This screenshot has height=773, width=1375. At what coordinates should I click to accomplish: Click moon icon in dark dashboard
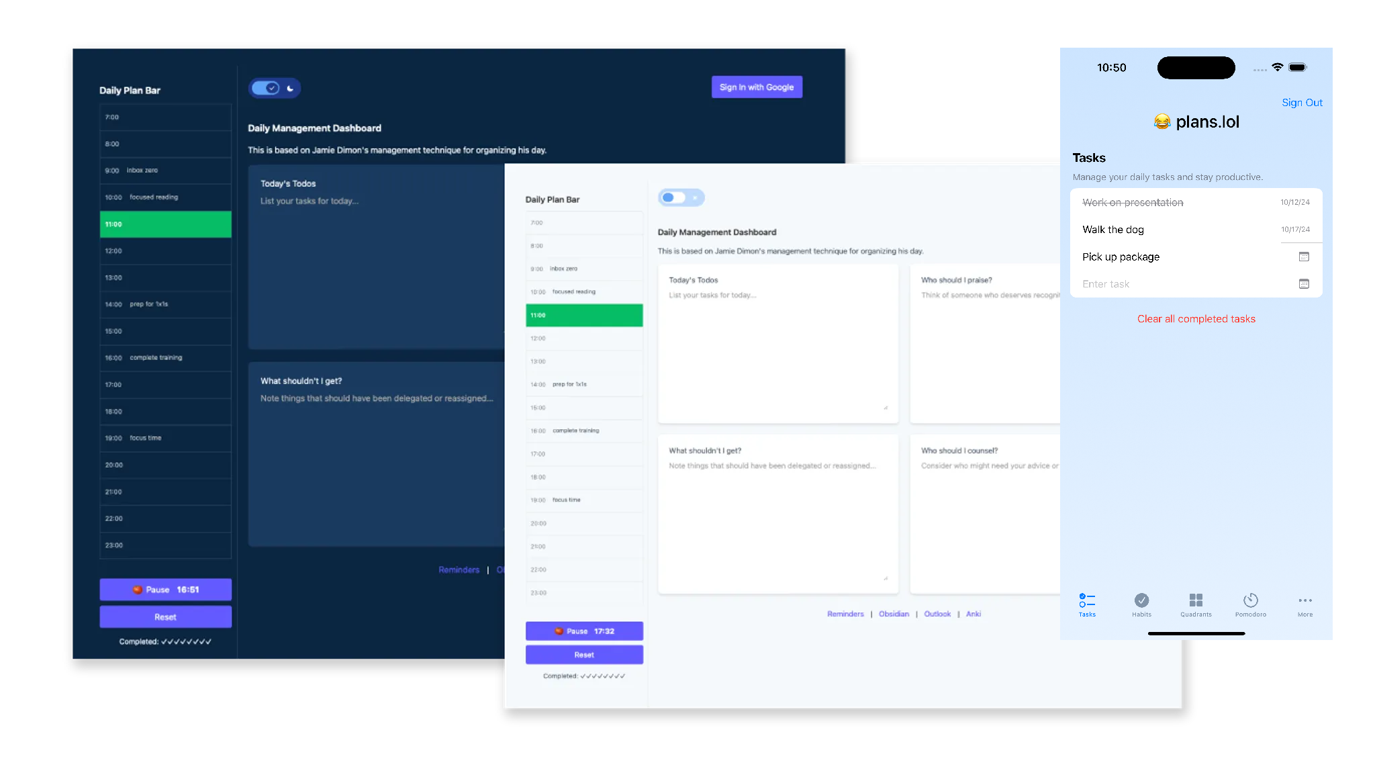[290, 88]
